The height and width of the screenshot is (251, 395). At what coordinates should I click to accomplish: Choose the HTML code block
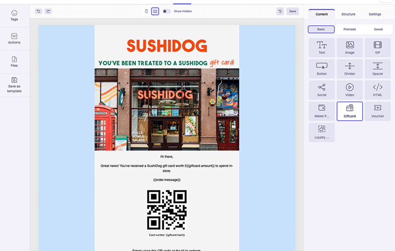378,90
